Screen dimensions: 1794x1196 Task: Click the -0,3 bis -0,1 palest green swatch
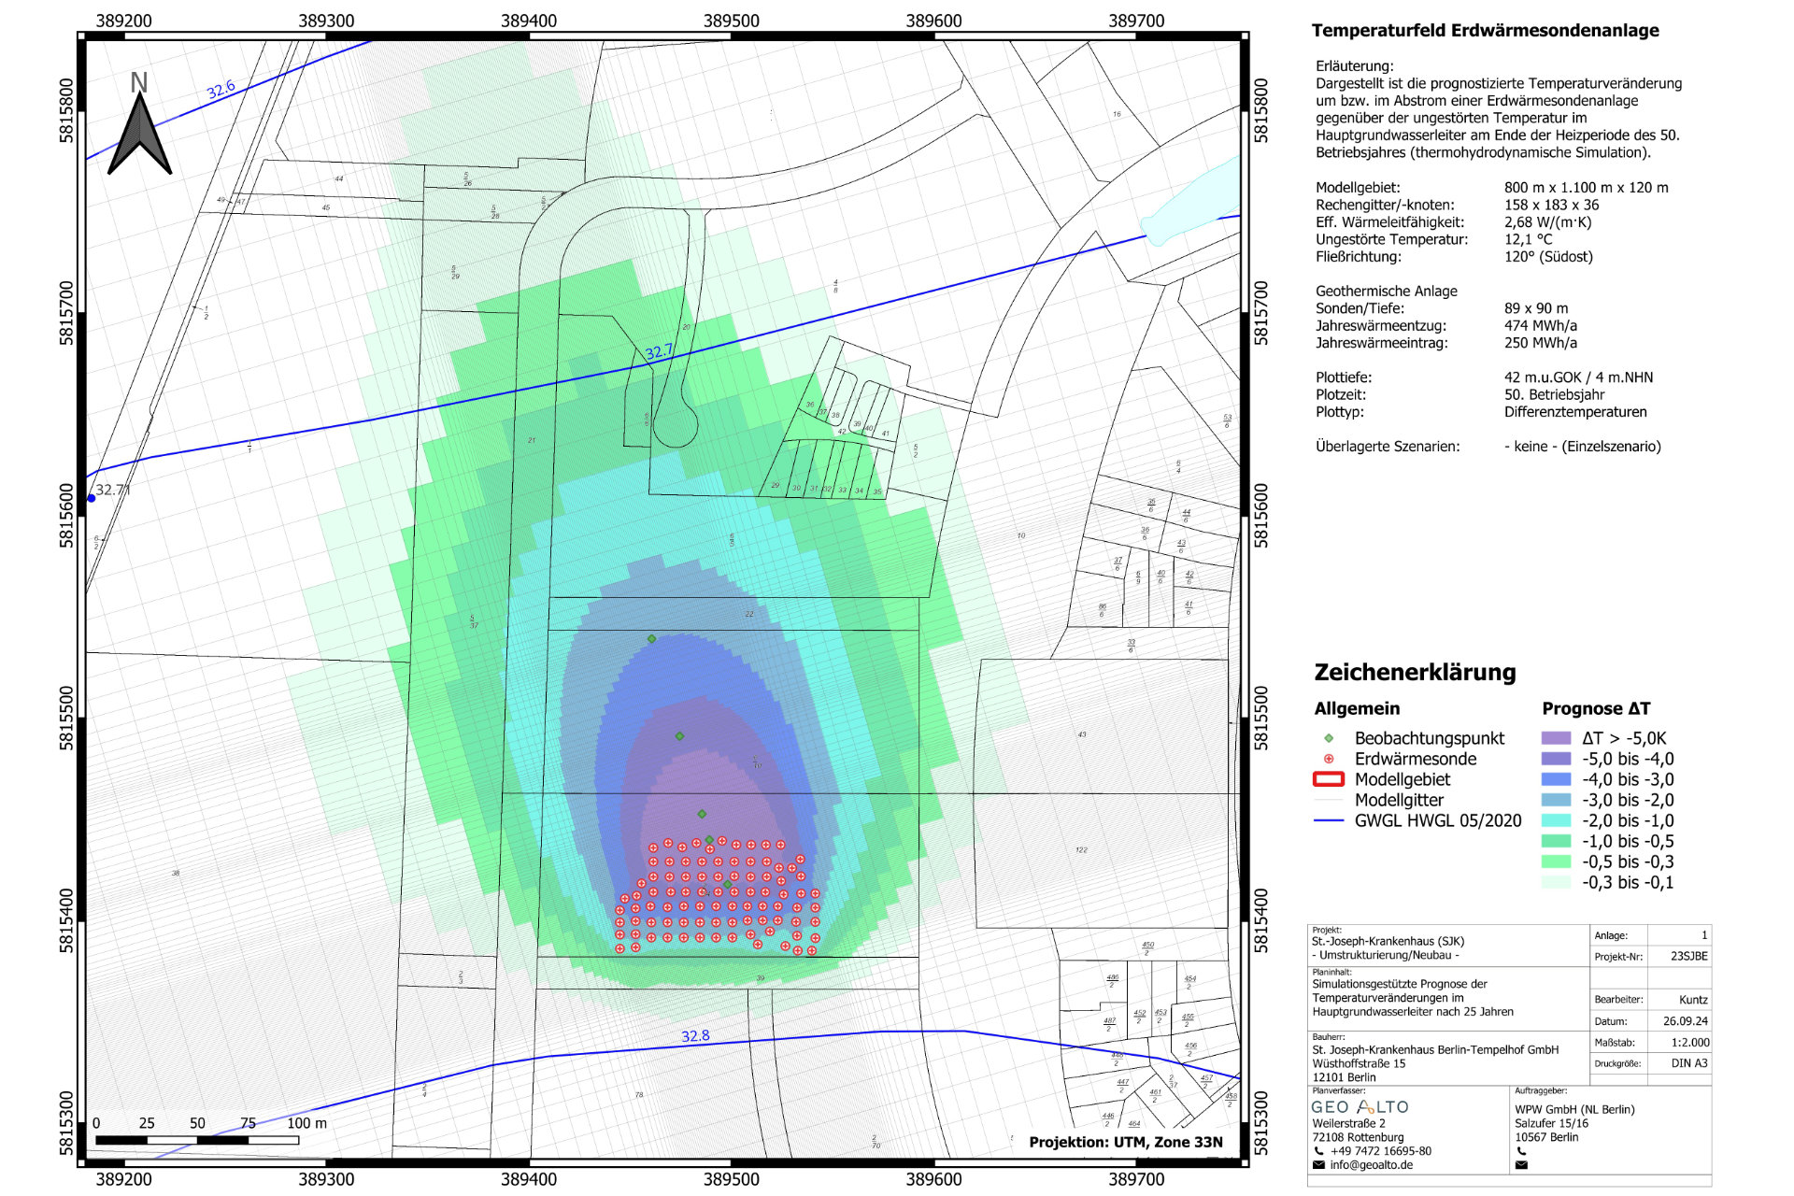pos(1556,882)
